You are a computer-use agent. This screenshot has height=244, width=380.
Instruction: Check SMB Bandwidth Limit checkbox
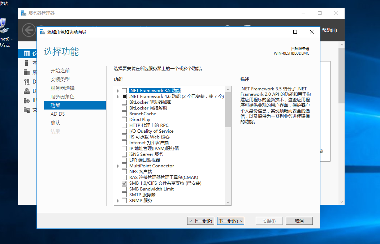tap(124, 189)
